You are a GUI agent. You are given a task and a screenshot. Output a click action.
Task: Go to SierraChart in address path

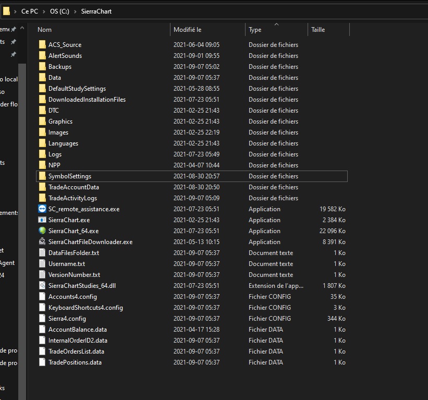[96, 11]
